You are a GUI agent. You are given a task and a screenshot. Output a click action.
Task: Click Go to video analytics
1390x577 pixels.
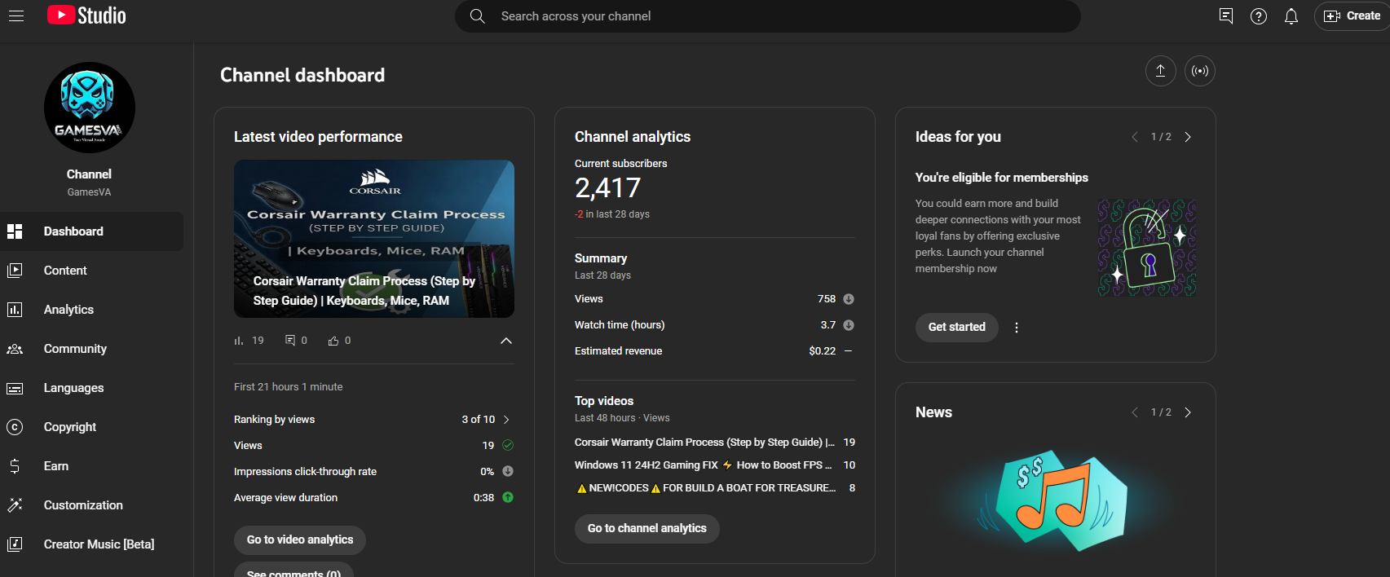(x=300, y=540)
